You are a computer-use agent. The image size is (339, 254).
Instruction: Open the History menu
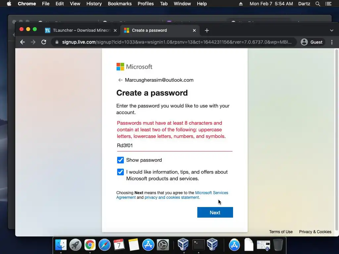click(94, 4)
